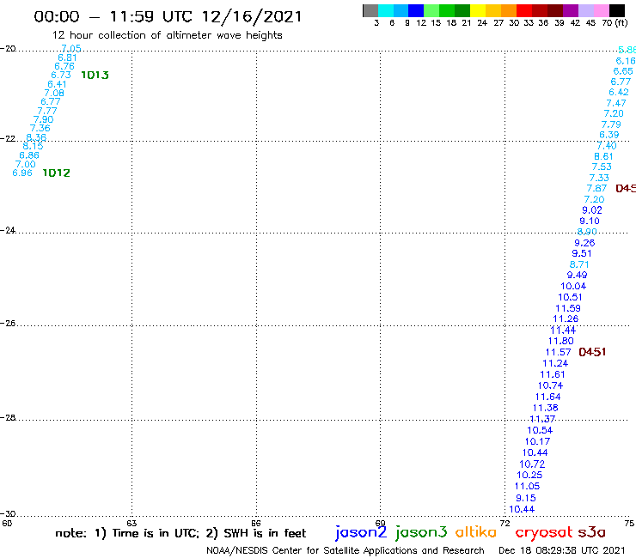Viewport: 636px width, 558px height.
Task: Click the wave height value '6.73'
Action: click(x=61, y=75)
